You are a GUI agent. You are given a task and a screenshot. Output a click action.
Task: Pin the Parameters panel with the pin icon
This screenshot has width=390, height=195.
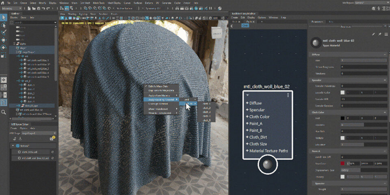(380, 35)
